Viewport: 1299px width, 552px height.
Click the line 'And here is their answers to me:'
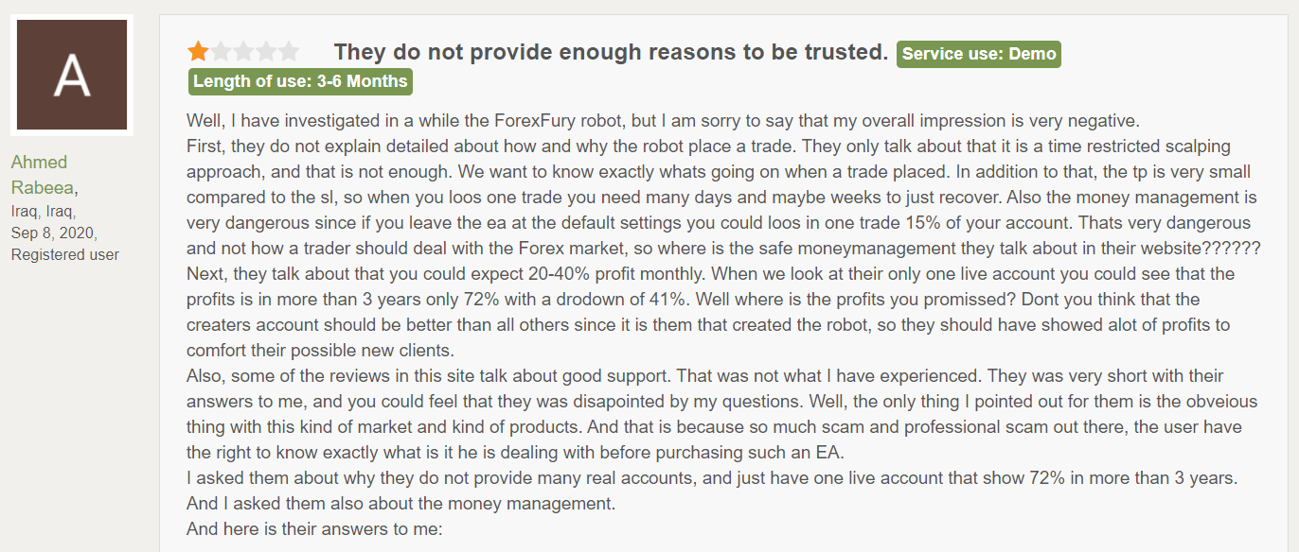pos(314,529)
